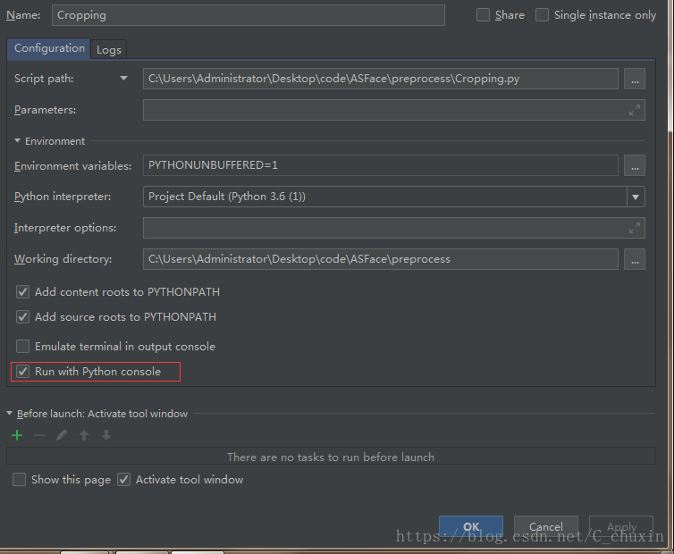Expand the Interpreter options field editor
Image resolution: width=674 pixels, height=554 pixels.
635,228
